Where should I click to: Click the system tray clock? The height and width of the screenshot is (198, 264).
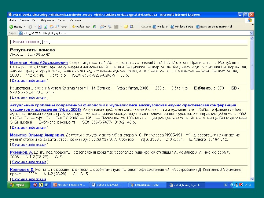[248, 185]
